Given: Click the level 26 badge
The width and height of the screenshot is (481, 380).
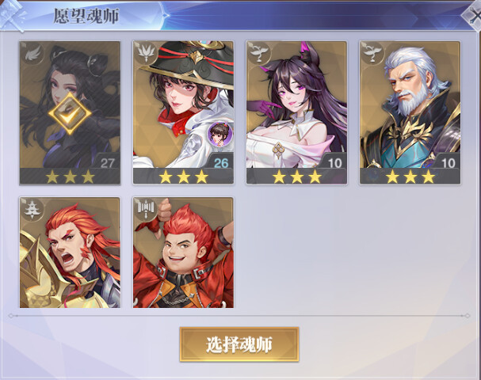Looking at the screenshot, I should tap(221, 163).
